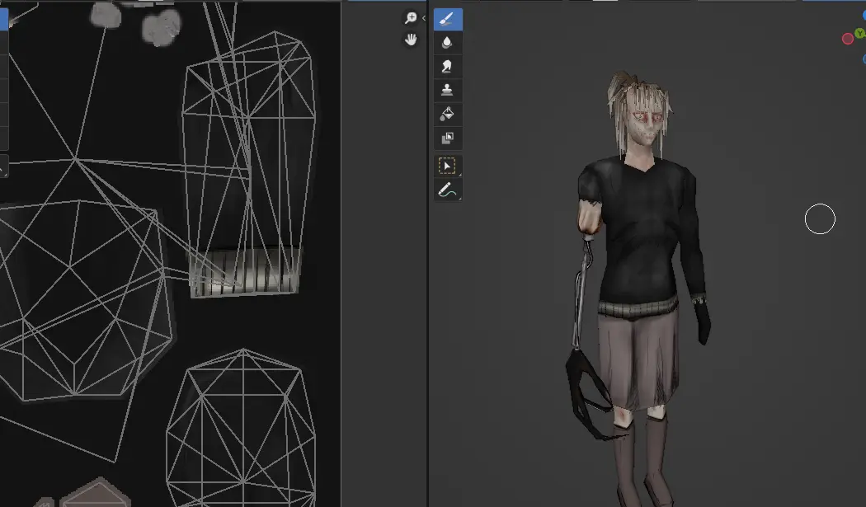Viewport: 866px width, 507px height.
Task: Click the highlighted blue tool in the left toolbar
Action: (x=4, y=20)
